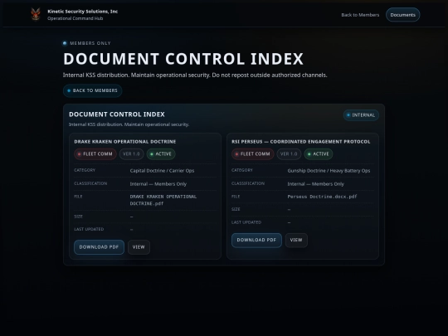Click VER 1.0 tag on RSI Perseus card

tap(289, 154)
